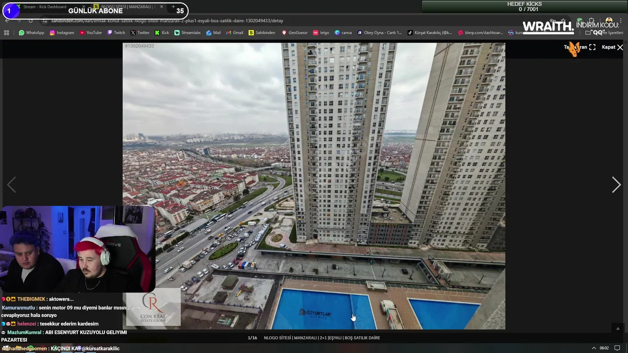Open the Gmail bookmark

coord(235,33)
